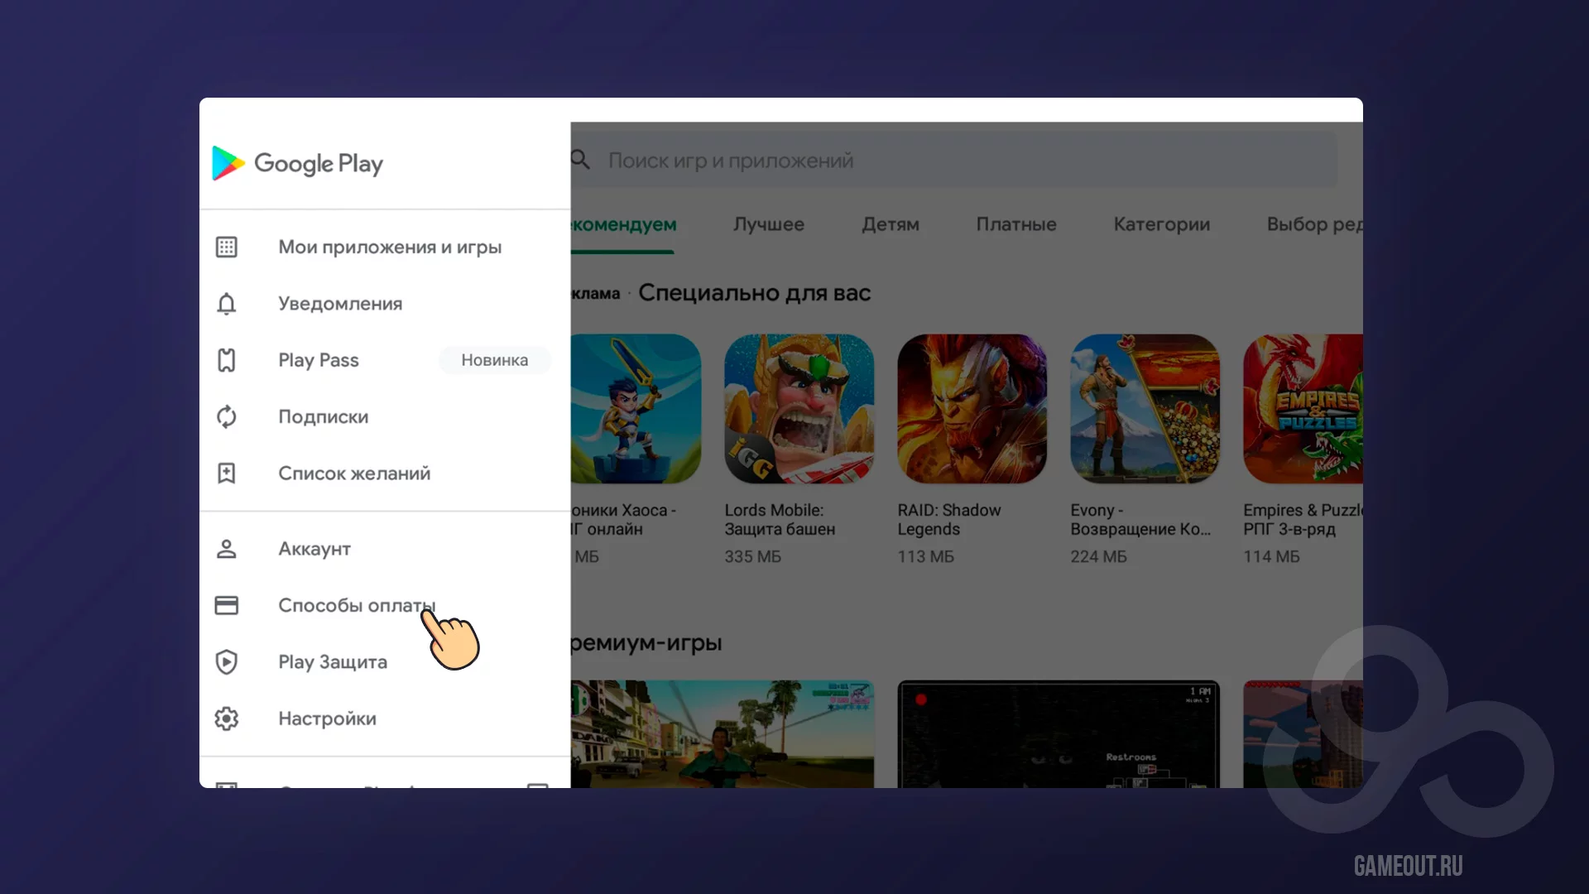This screenshot has width=1589, height=894.
Task: Open the Детям tab
Action: tap(890, 224)
